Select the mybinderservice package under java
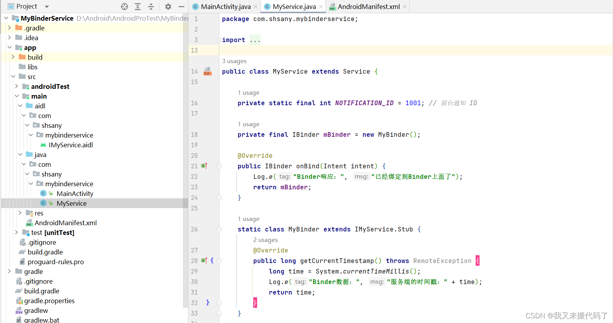Screen dimensions: 613x323 (x=69, y=184)
